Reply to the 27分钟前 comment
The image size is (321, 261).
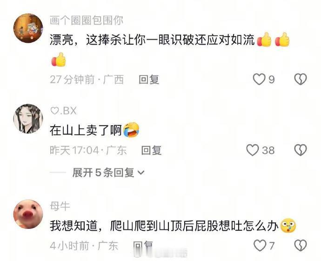[149, 80]
